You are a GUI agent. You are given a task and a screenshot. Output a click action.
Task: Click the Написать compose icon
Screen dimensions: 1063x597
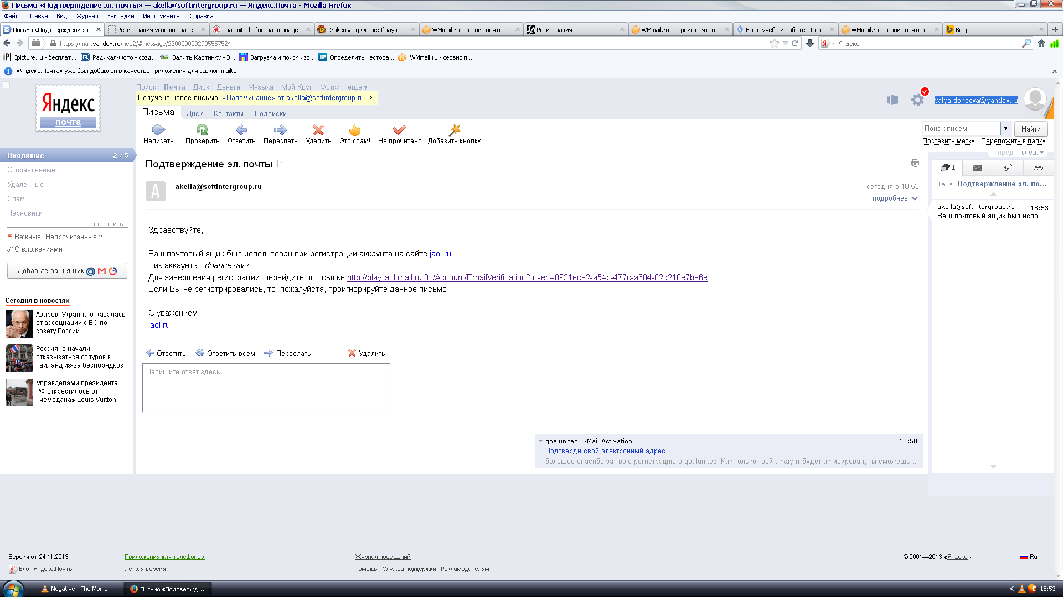pos(158,130)
